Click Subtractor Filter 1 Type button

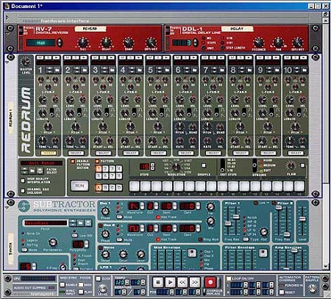pos(246,239)
